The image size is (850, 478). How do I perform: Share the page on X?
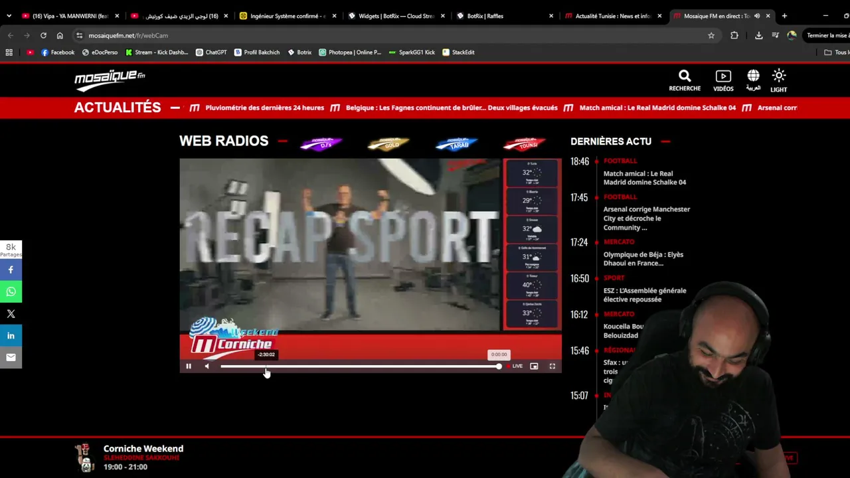(11, 313)
